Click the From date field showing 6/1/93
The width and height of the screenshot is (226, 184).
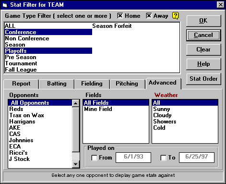point(133,158)
